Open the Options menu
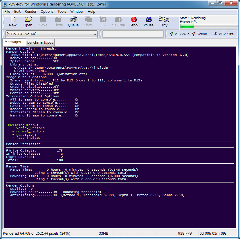Image resolution: width=240 pixels, height=239 pixels. [x=47, y=12]
